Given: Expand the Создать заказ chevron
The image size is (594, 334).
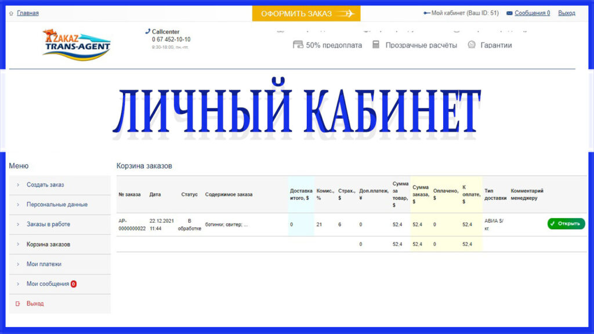Looking at the screenshot, I should click(x=17, y=185).
